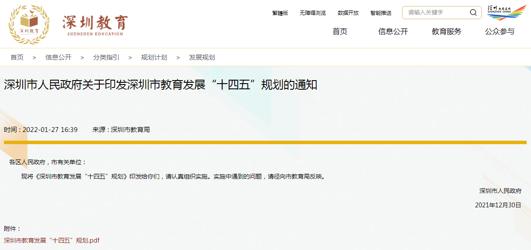Click the body paragraph starting 现将《深圳市教育发展
This screenshot has height=250, width=531.
[x=173, y=176]
